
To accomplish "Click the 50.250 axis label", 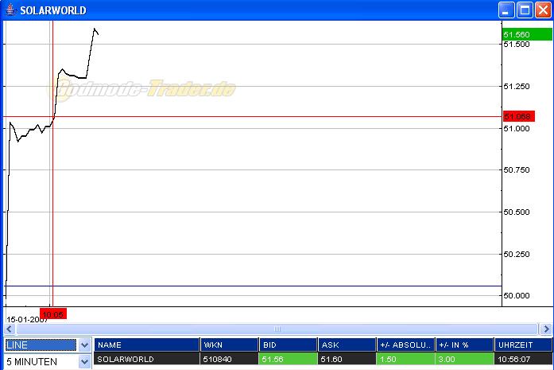I will [x=517, y=254].
